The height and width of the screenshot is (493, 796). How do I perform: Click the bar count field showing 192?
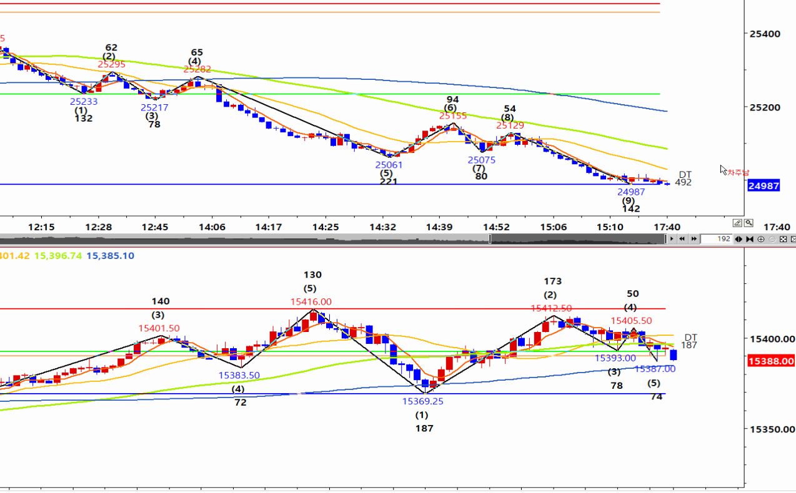[x=716, y=239]
